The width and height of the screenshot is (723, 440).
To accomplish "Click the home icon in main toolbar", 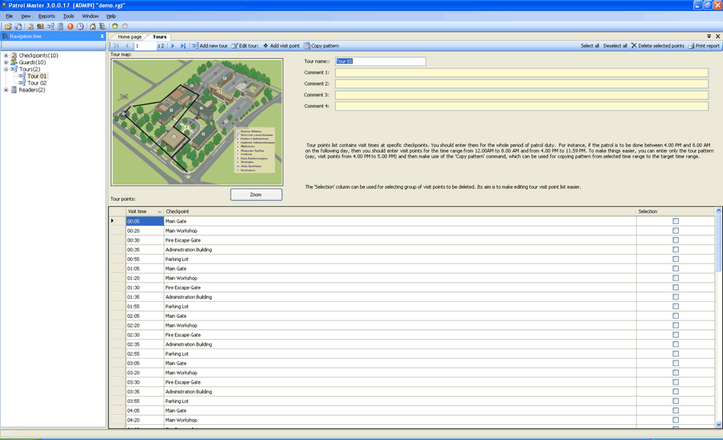I will [92, 26].
